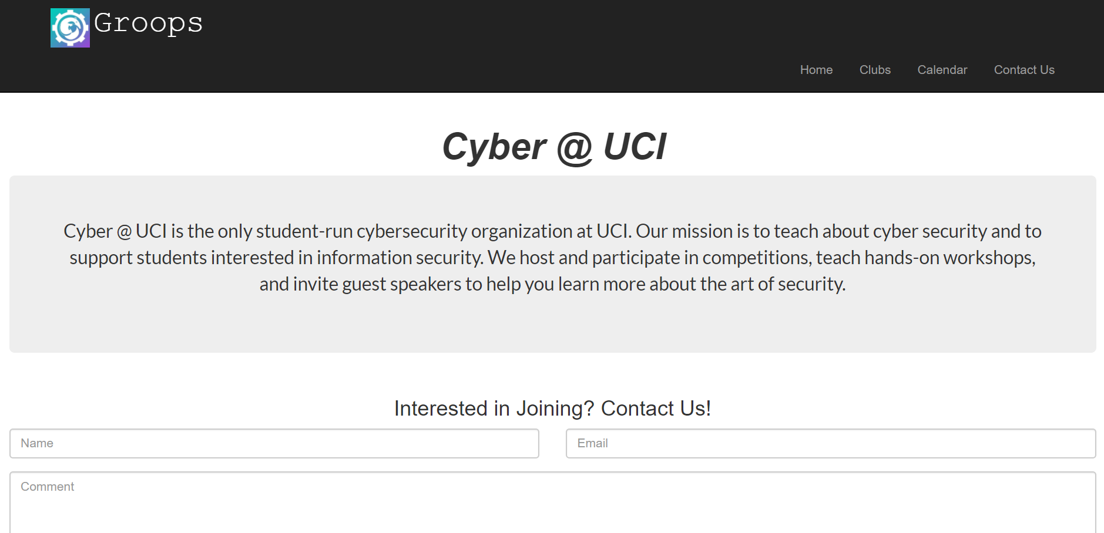Select Contact Us in the navigation bar

(x=1024, y=70)
